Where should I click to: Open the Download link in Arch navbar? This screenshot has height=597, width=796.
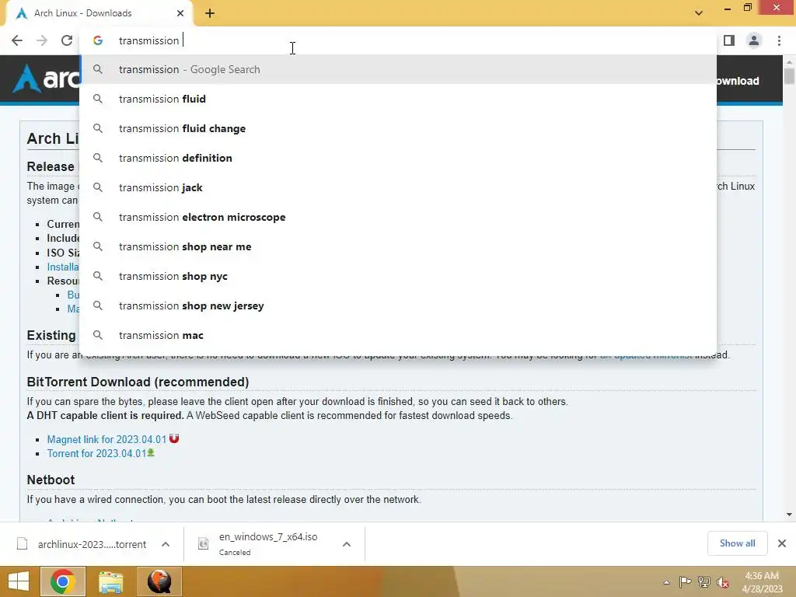tap(738, 81)
